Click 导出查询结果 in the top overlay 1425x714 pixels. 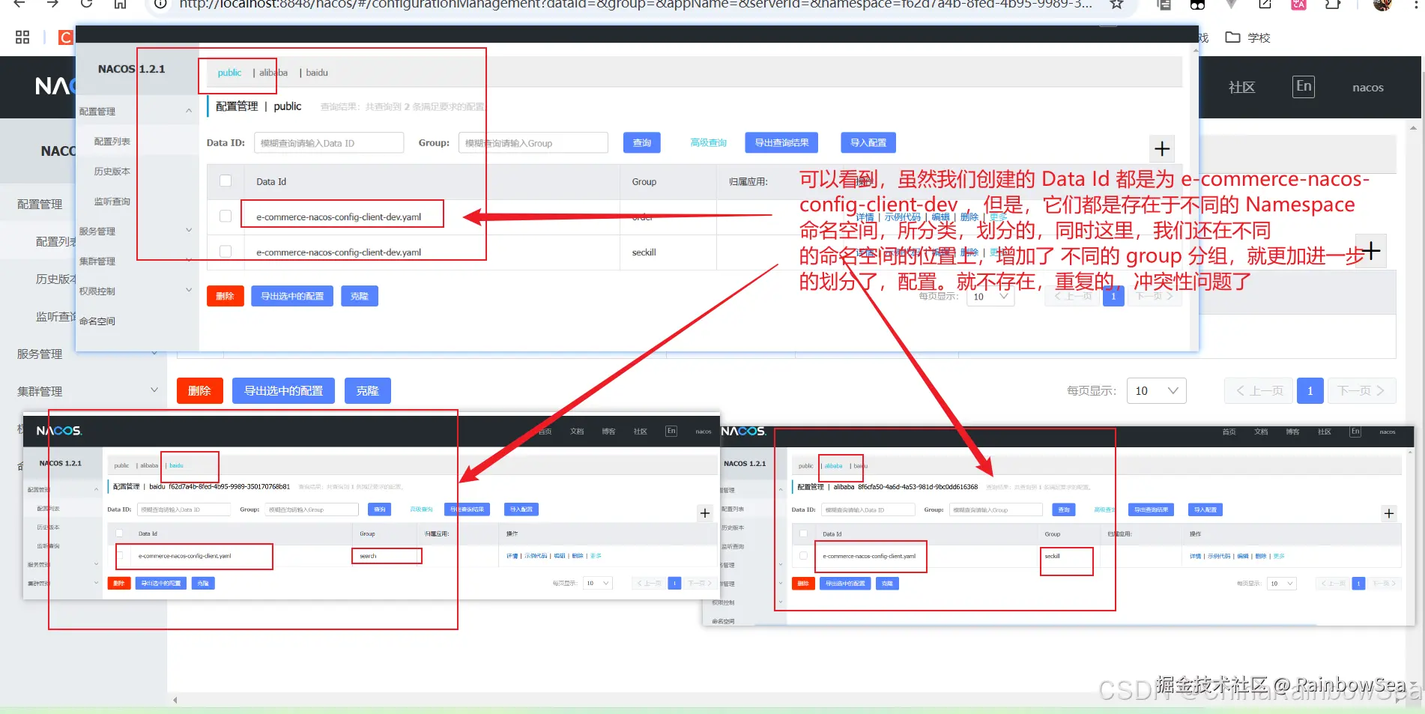click(x=781, y=142)
